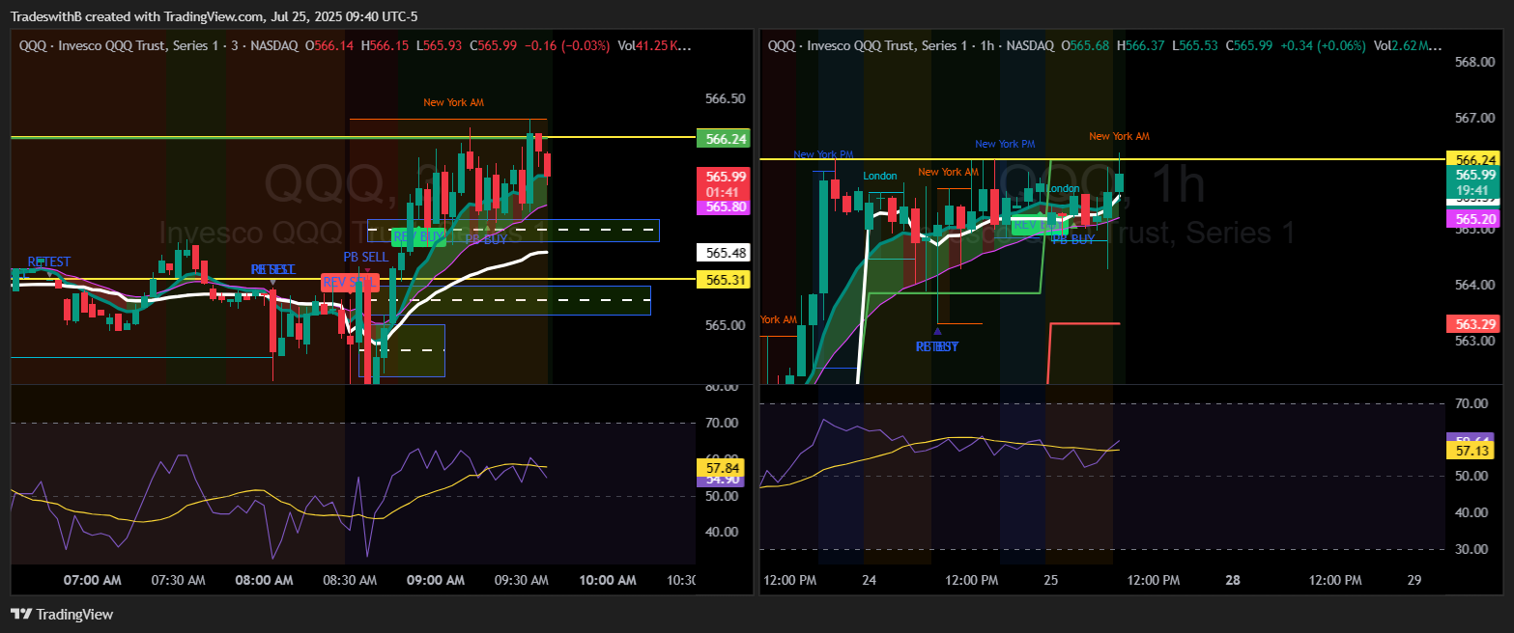Click the green 566.24 price label
Image resolution: width=1514 pixels, height=633 pixels.
point(723,139)
